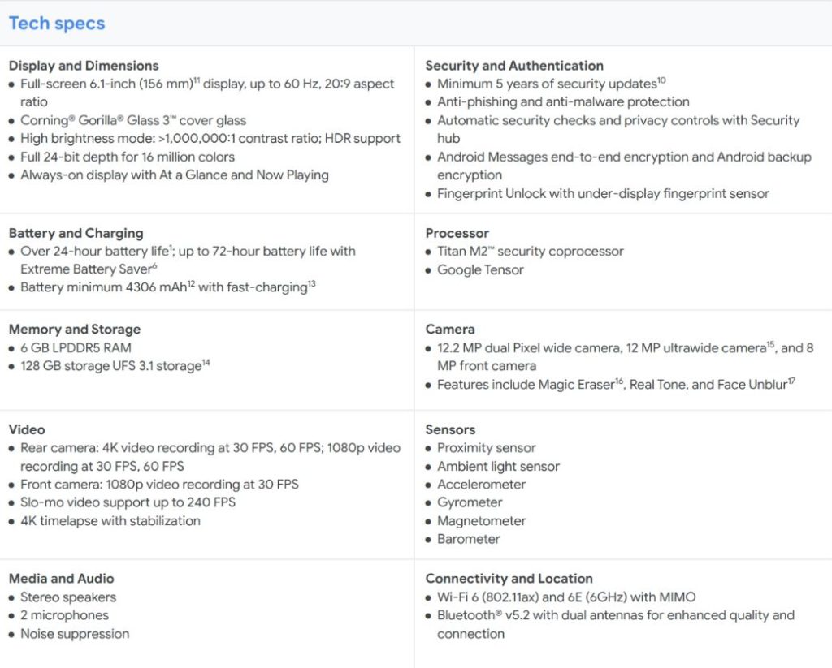
Task: Click the Battery and Charging heading
Action: coord(76,233)
